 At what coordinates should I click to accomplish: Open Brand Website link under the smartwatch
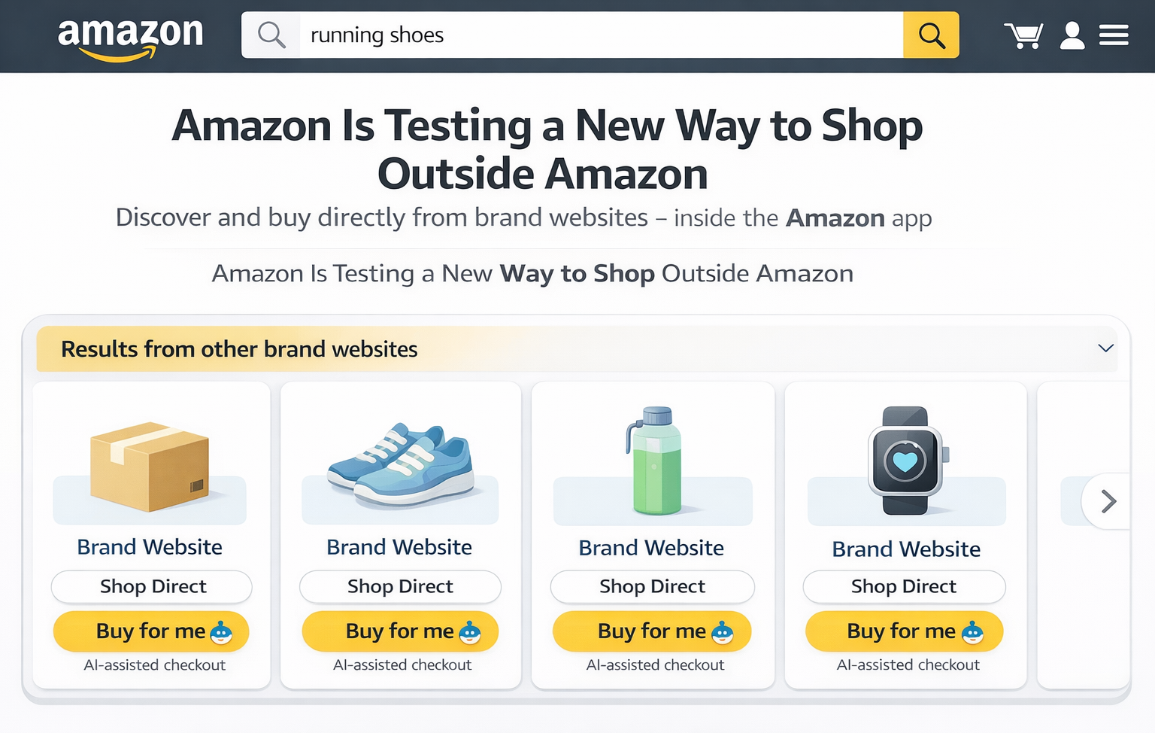point(906,549)
